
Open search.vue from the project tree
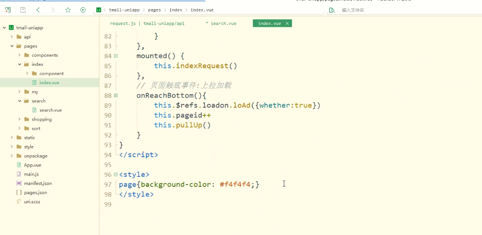pyautogui.click(x=50, y=110)
